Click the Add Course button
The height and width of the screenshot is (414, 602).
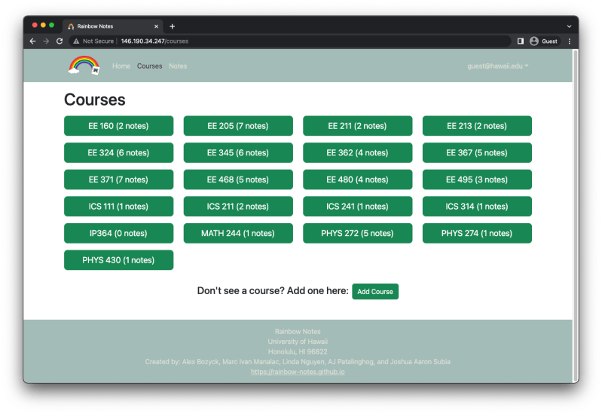(375, 291)
